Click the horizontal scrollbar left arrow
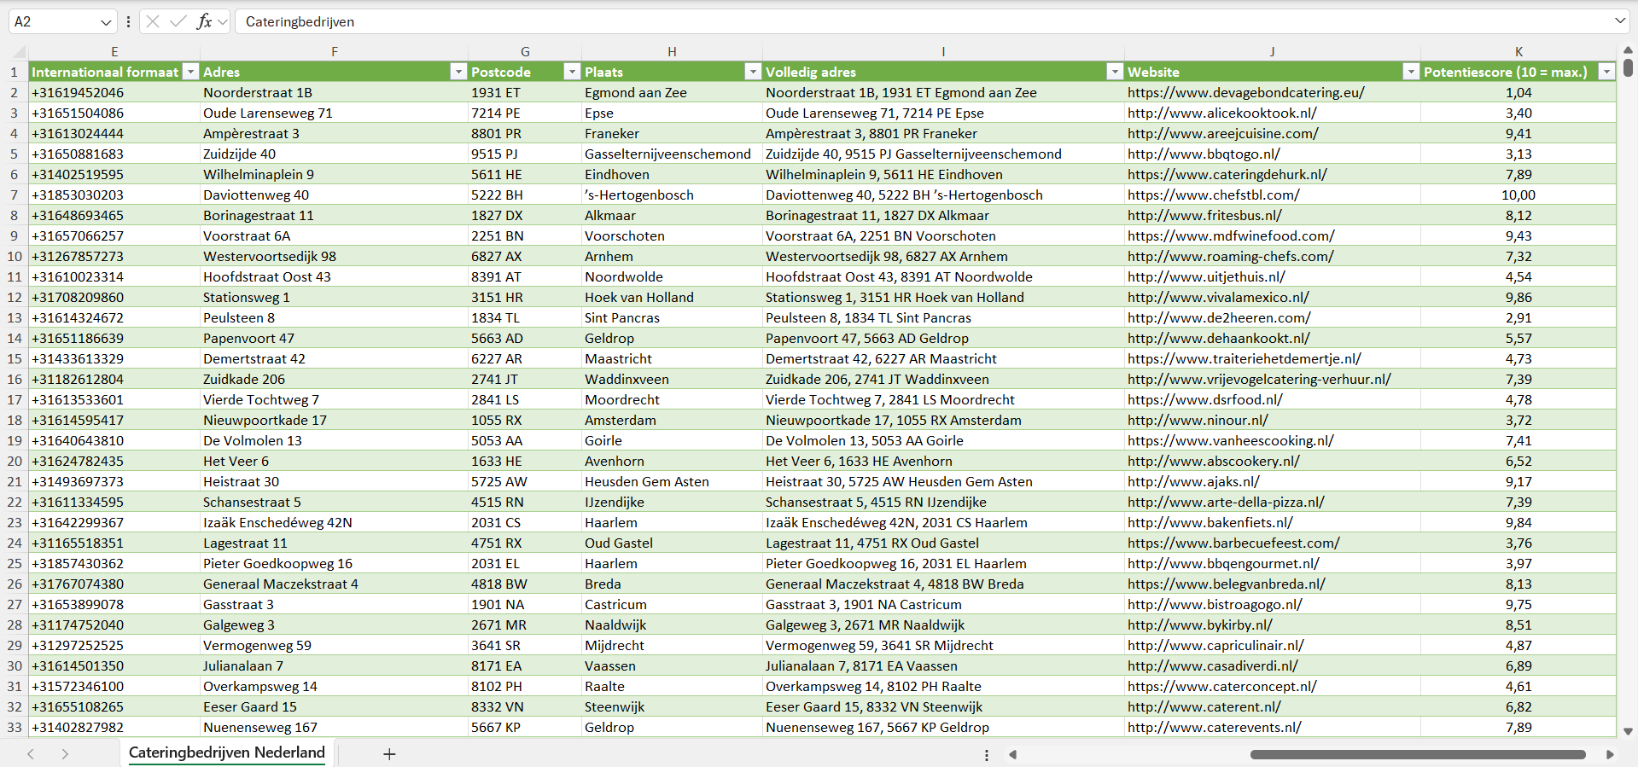The image size is (1638, 767). (1013, 754)
